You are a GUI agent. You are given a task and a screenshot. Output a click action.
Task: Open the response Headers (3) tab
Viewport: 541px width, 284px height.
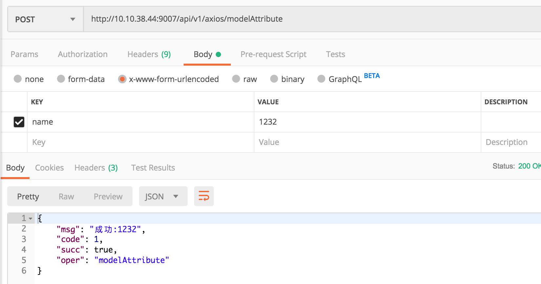pyautogui.click(x=96, y=168)
